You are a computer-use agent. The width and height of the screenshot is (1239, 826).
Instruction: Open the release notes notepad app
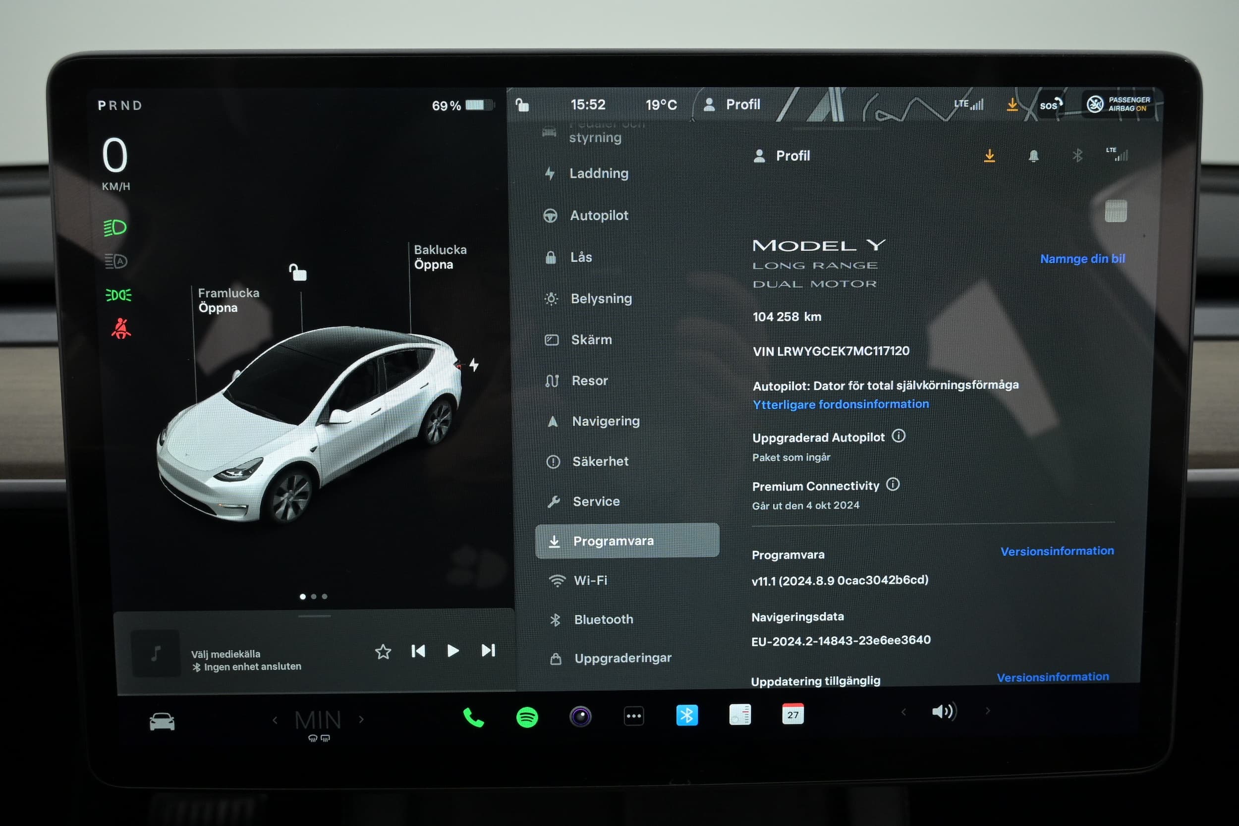click(740, 715)
